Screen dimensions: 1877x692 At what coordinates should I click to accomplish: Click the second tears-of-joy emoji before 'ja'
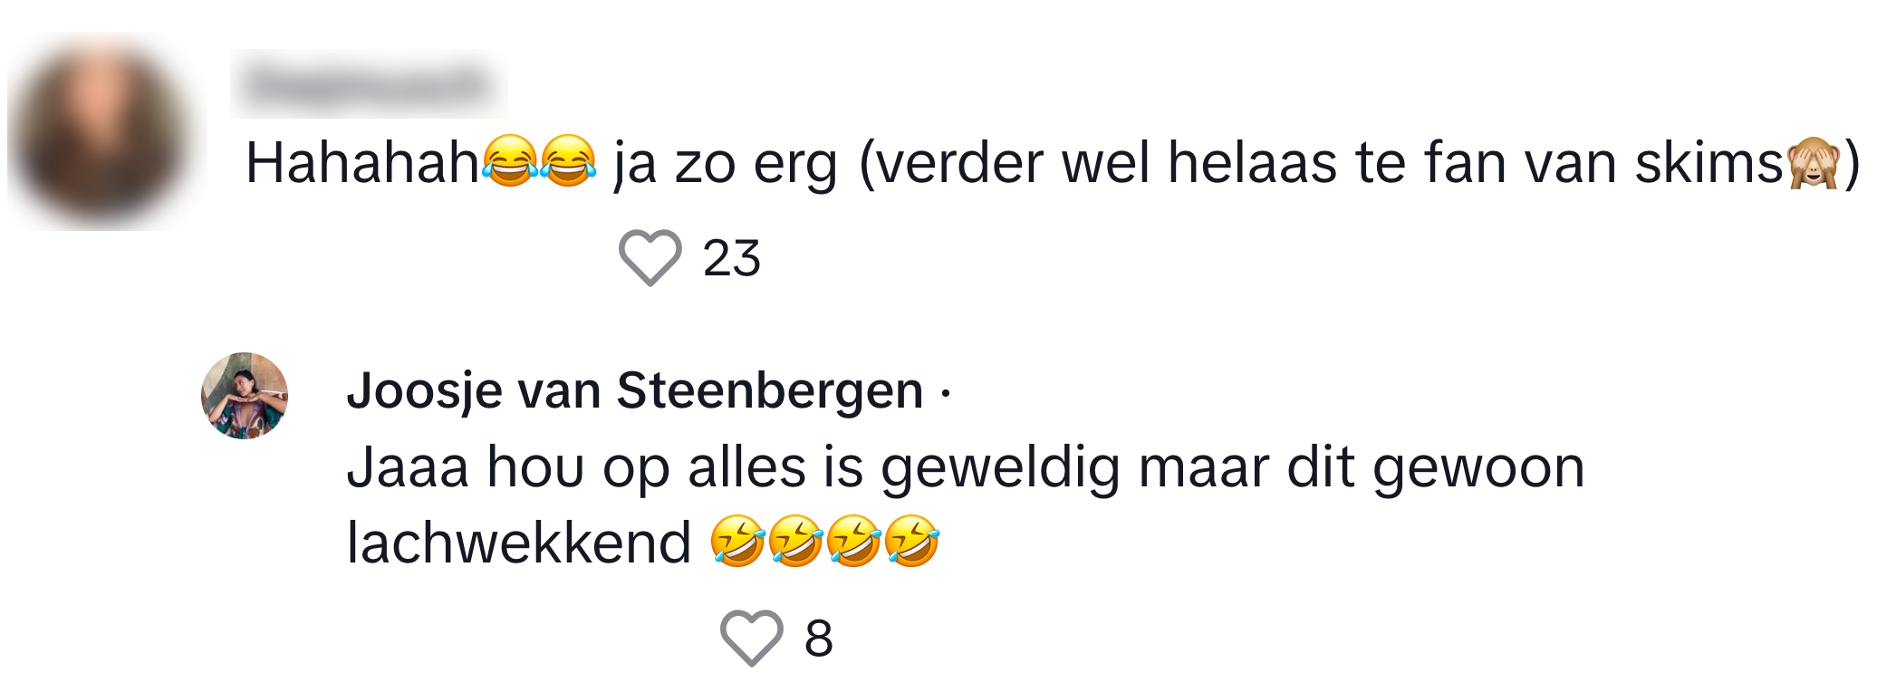pos(568,161)
